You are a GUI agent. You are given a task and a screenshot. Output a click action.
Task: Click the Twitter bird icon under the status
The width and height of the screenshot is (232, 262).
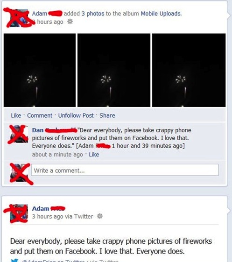click(x=14, y=261)
